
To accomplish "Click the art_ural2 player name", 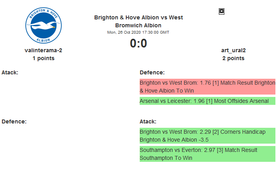I will 233,50.
